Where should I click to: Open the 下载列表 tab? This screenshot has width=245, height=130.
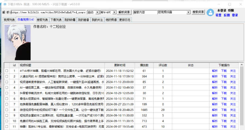click(56, 20)
